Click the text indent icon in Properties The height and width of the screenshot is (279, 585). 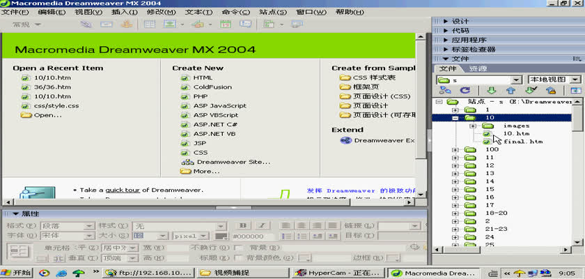click(331, 236)
